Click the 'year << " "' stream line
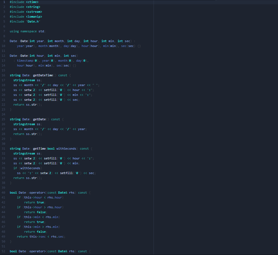The width and height of the screenshot is (278, 255). click(x=56, y=85)
